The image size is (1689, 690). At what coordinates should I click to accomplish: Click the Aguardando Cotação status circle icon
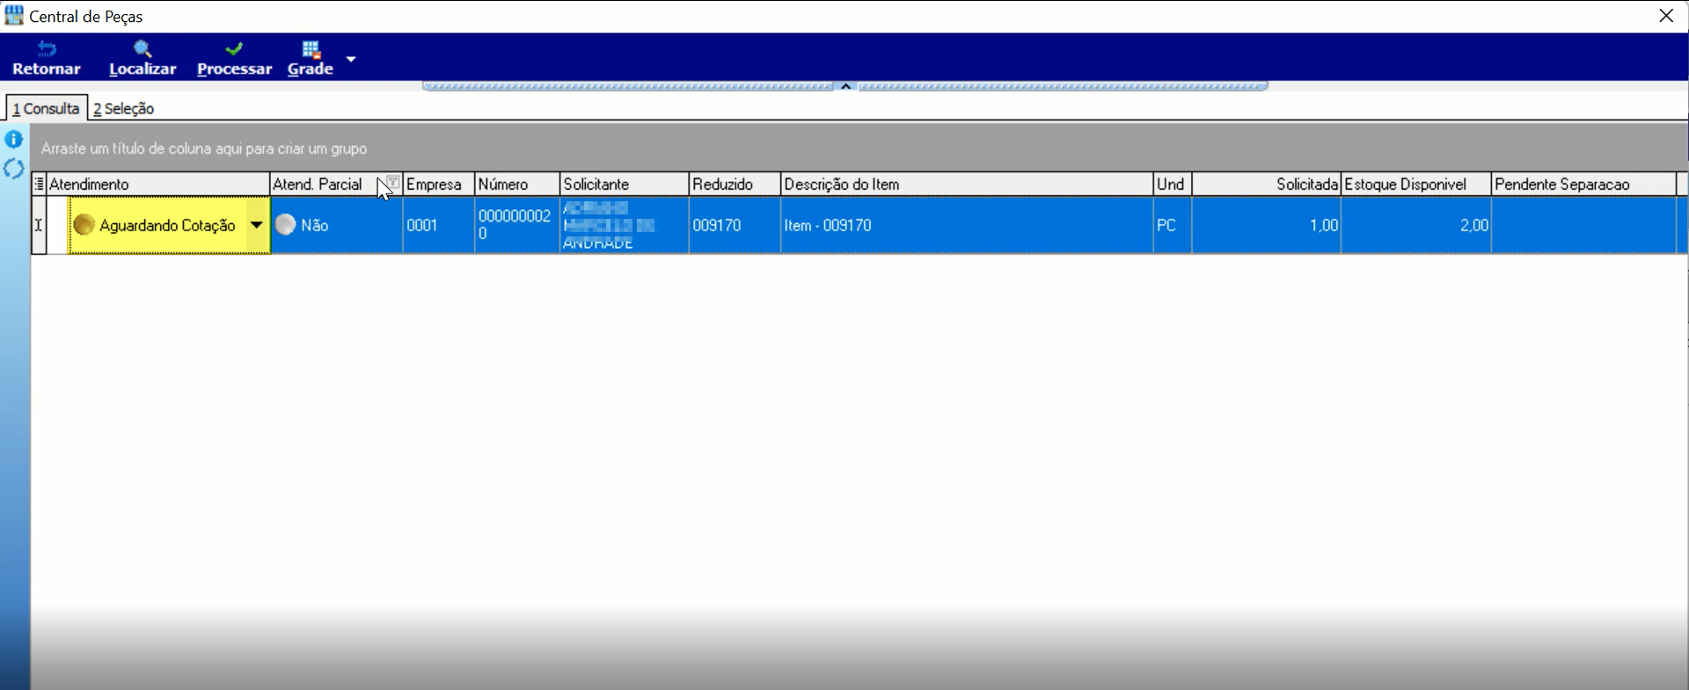tap(84, 225)
